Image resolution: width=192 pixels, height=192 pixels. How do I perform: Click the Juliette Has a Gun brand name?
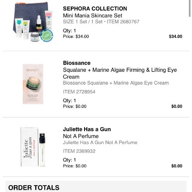click(x=87, y=129)
